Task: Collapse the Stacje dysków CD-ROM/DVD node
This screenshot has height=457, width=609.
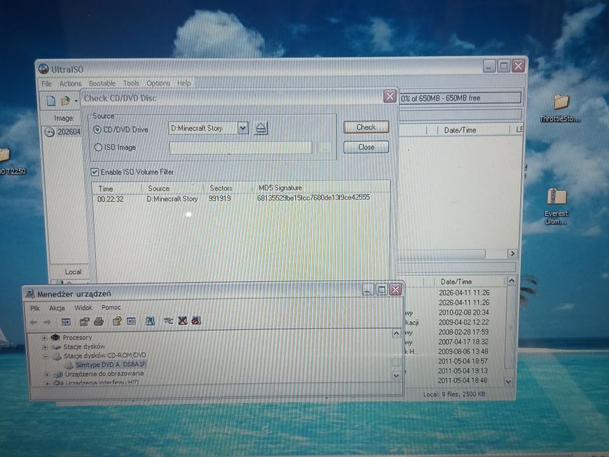Action: tap(46, 356)
